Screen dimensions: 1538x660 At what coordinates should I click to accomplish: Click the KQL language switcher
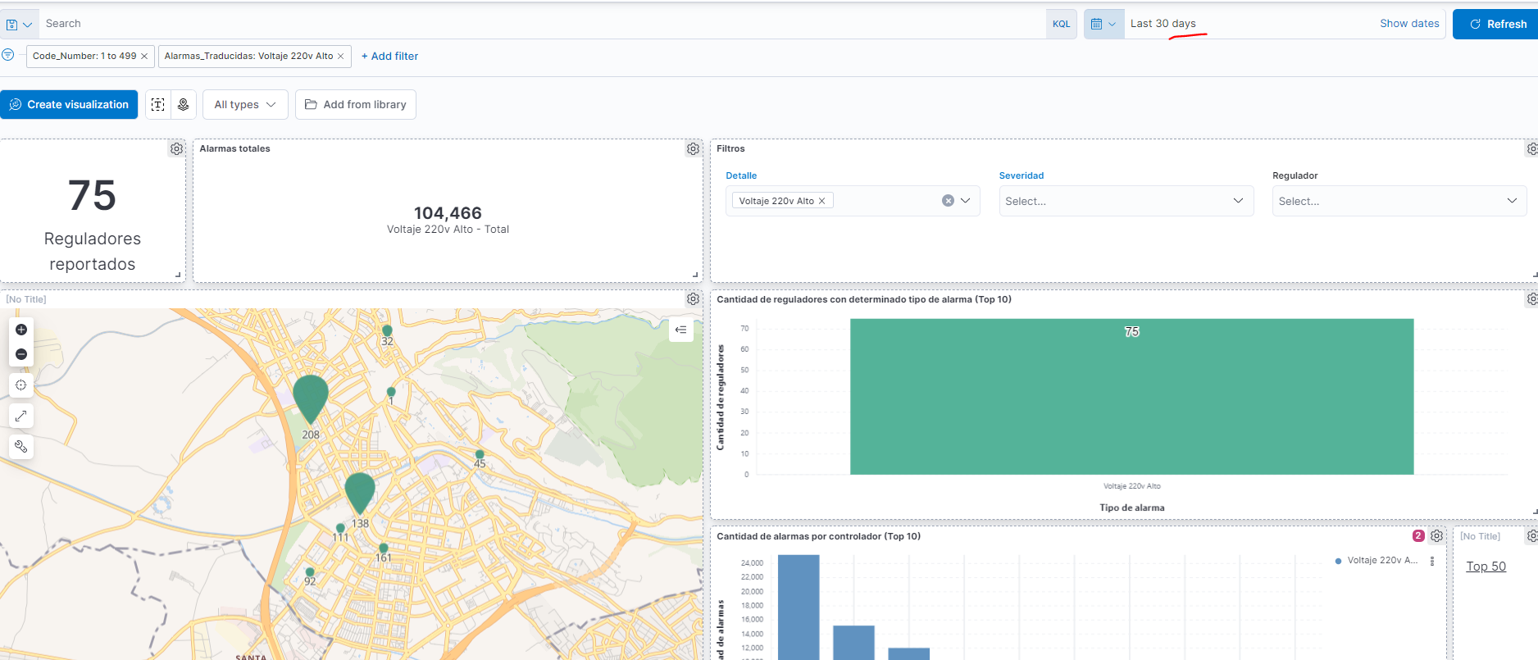[x=1061, y=24]
